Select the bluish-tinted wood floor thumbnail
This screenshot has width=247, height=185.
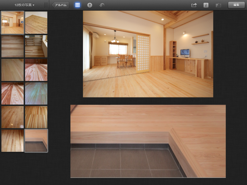click(36, 93)
